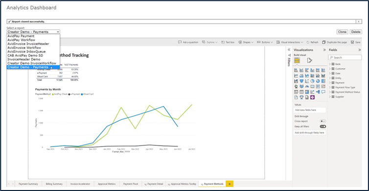Toggle the Cross-report switch
This screenshot has height=191, width=369.
coord(323,121)
